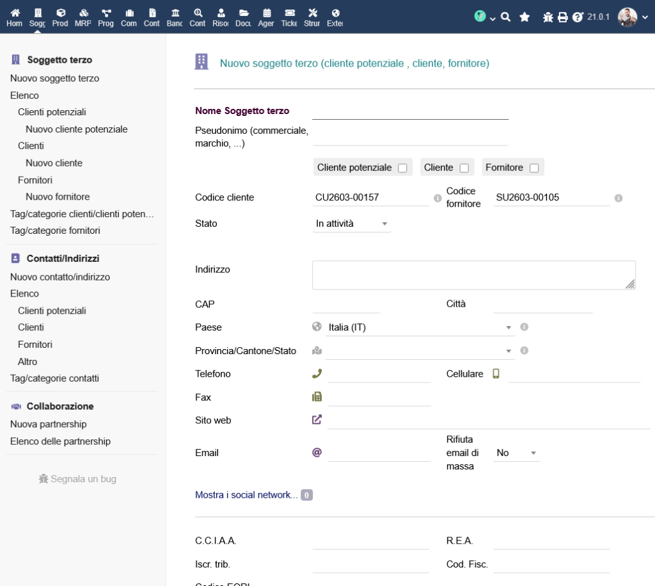The width and height of the screenshot is (655, 586).
Task: Click the Nome Soggetto terzo input field
Action: (410, 111)
